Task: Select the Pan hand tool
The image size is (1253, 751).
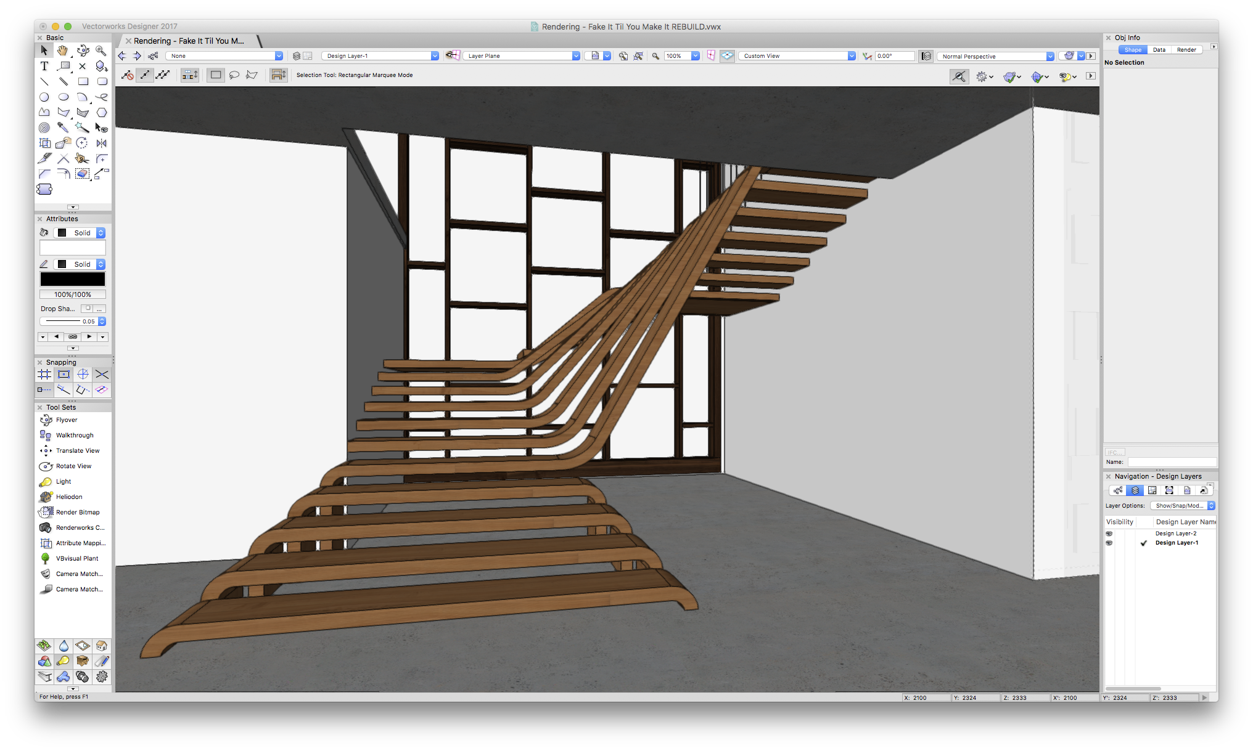Action: click(x=63, y=51)
